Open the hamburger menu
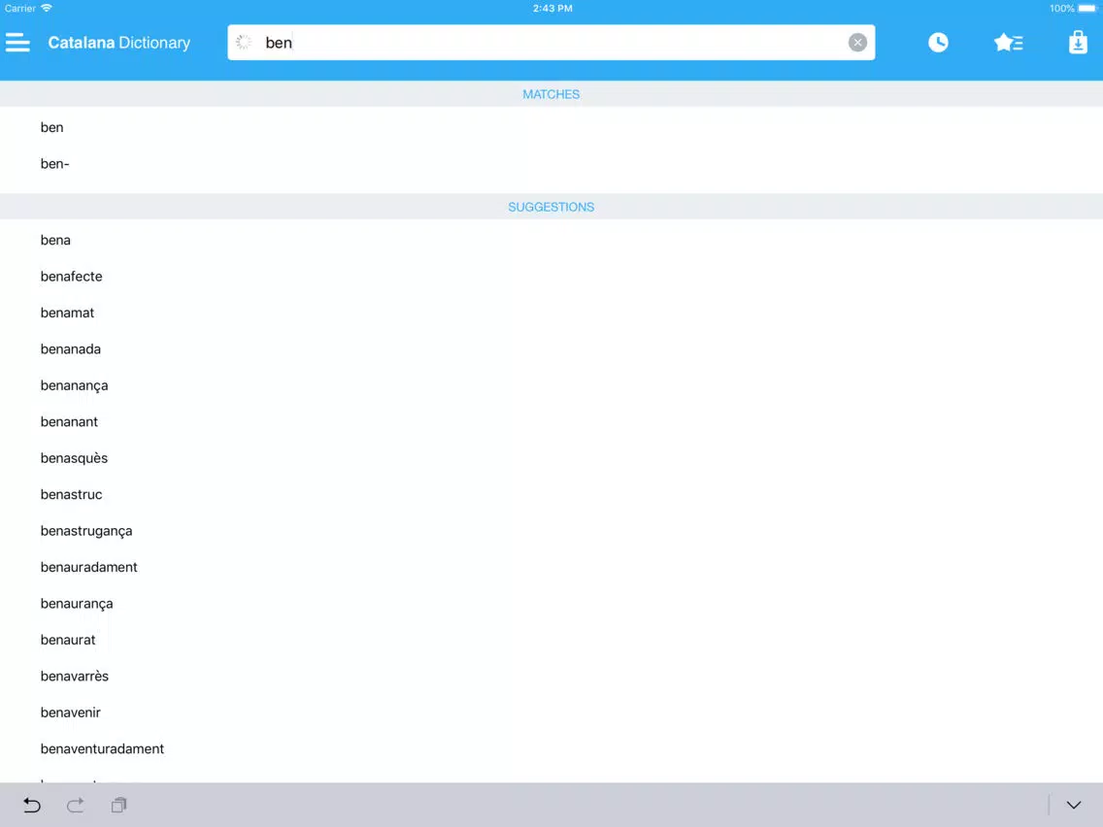 (x=17, y=43)
